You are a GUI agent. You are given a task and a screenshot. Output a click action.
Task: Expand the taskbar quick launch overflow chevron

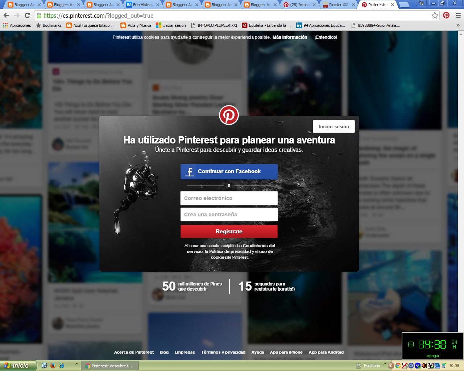[x=76, y=364]
